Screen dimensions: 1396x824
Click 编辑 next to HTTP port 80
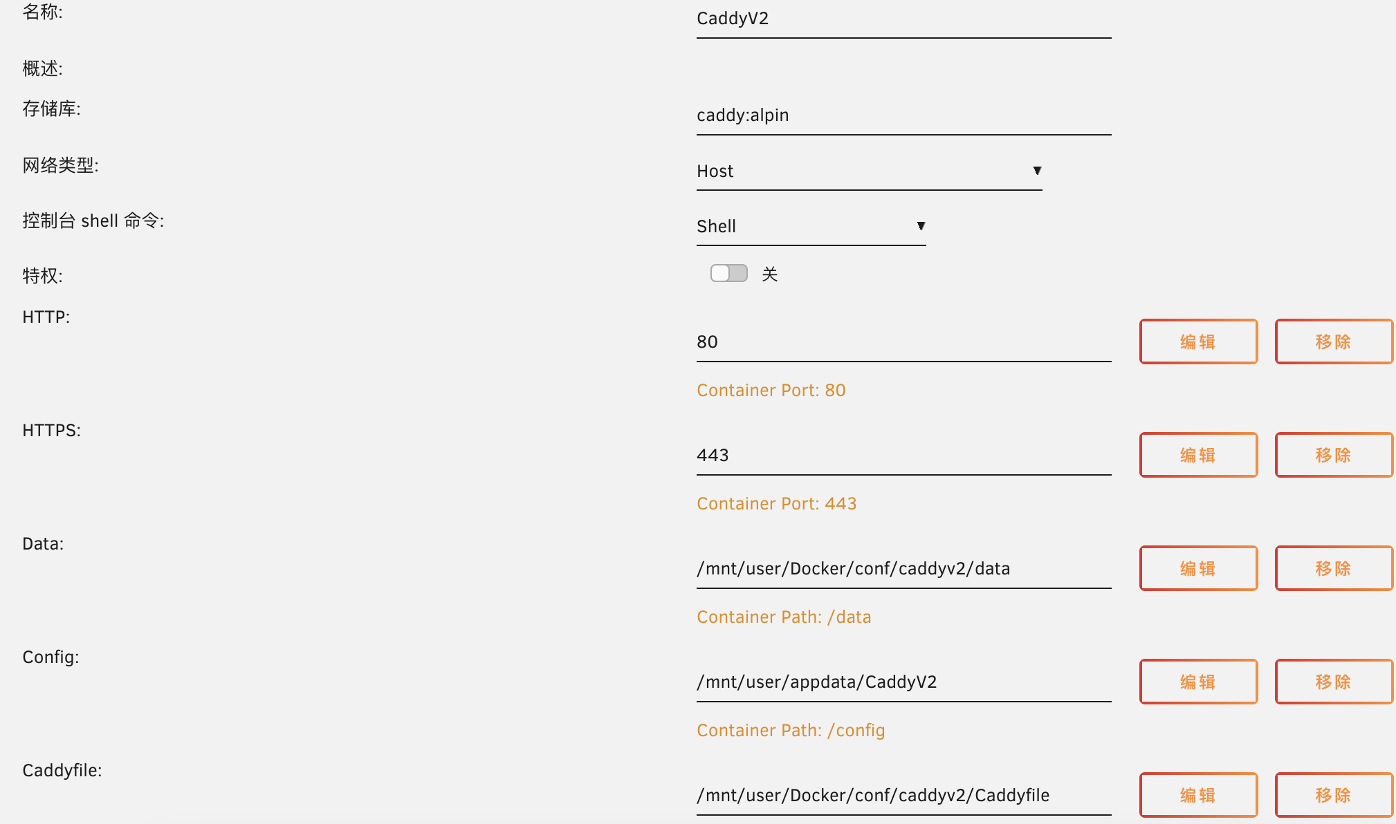[1198, 341]
